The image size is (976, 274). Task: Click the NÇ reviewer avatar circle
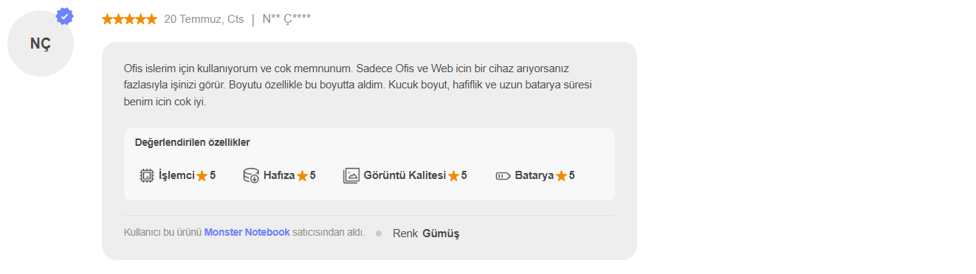[41, 43]
